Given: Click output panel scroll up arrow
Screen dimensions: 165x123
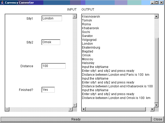Looking at the screenshot, I should (x=156, y=16).
